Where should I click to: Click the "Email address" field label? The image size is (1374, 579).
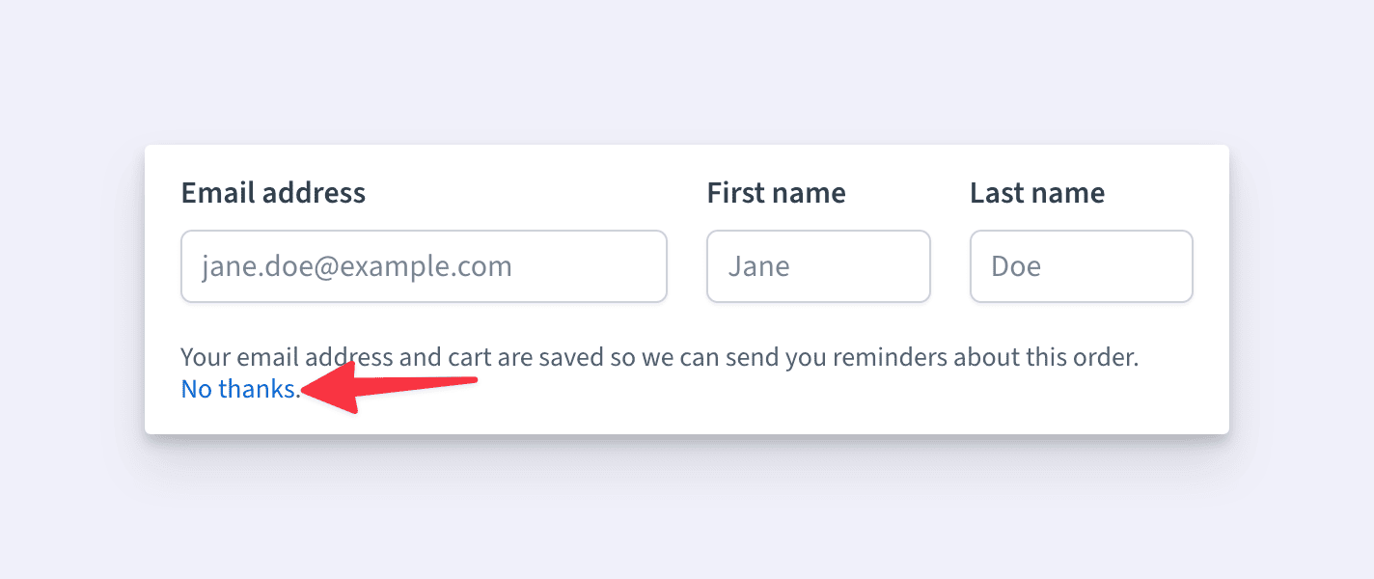[273, 193]
